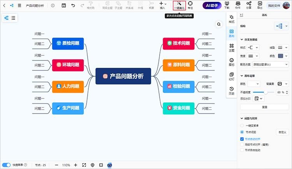
Task: Open the 插入 insert dropdown
Action: pyautogui.click(x=163, y=5)
